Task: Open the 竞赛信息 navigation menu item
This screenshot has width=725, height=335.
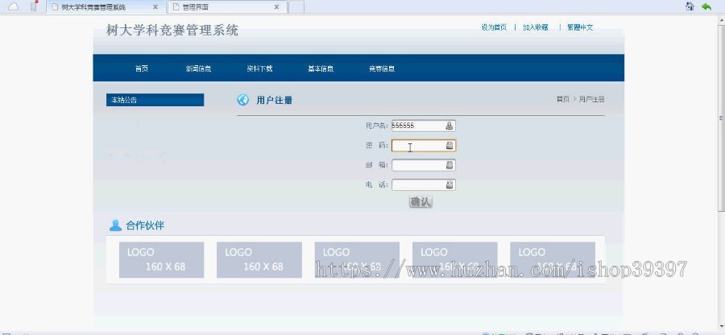Action: click(382, 68)
